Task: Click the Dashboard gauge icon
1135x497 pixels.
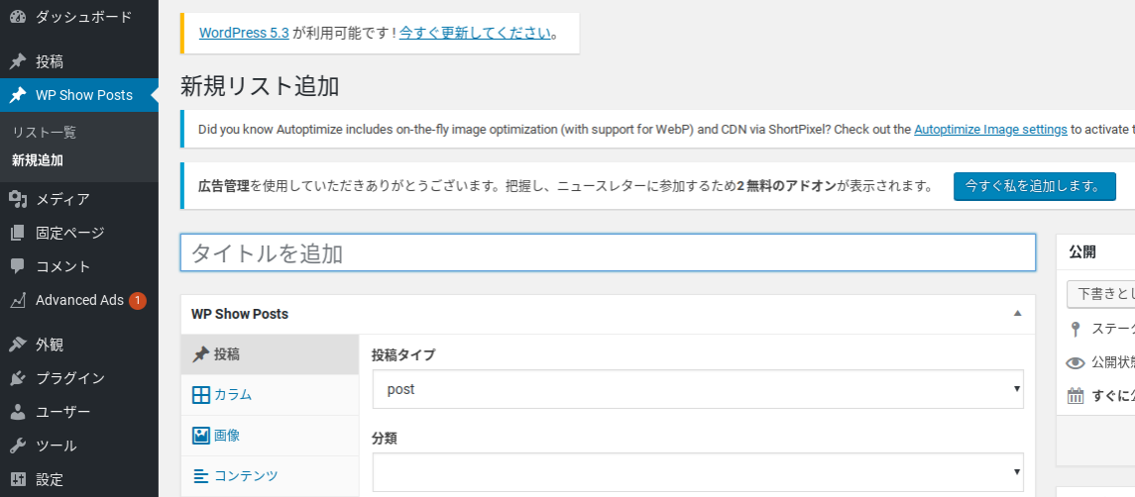Action: pos(17,17)
